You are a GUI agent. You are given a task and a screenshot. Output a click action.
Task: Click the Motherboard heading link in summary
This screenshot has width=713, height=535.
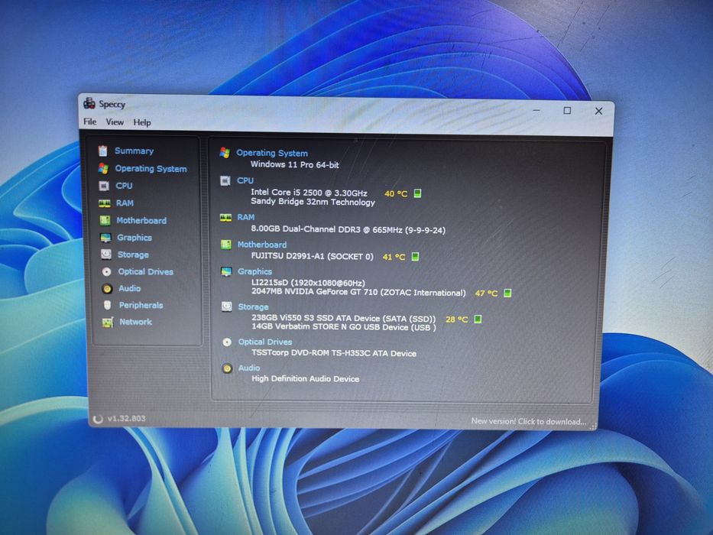[x=262, y=245]
